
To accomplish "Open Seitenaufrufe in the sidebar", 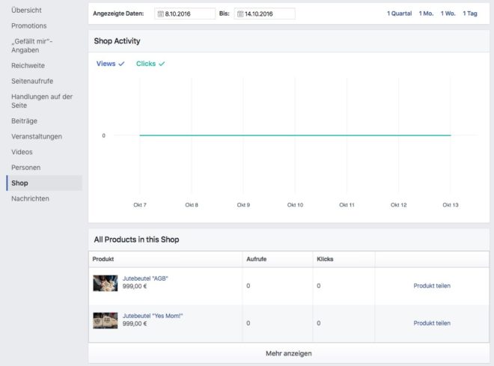I will (x=32, y=81).
